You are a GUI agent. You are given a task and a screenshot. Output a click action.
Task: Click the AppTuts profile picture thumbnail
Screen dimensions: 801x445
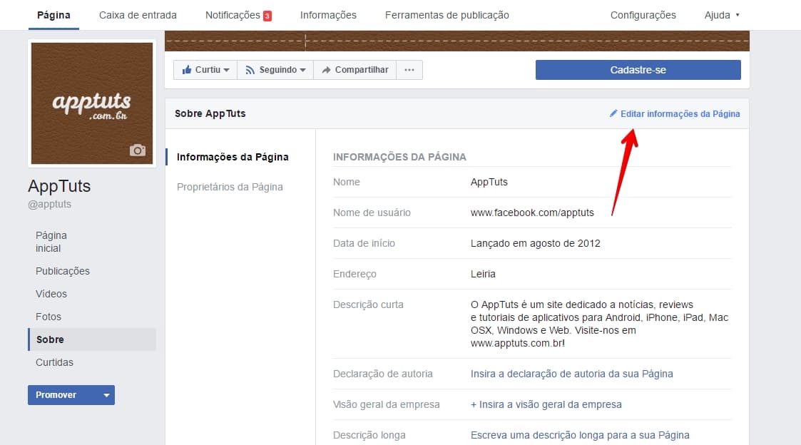(x=92, y=103)
